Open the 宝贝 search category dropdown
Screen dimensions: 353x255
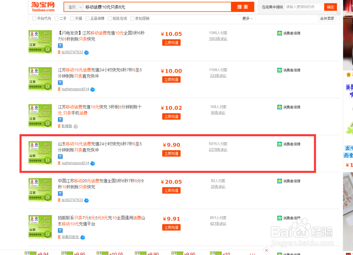73,6
